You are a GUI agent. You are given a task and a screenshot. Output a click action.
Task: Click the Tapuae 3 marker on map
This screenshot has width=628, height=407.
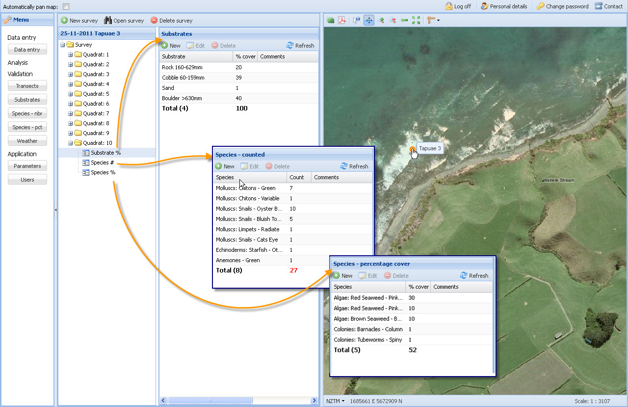click(412, 149)
